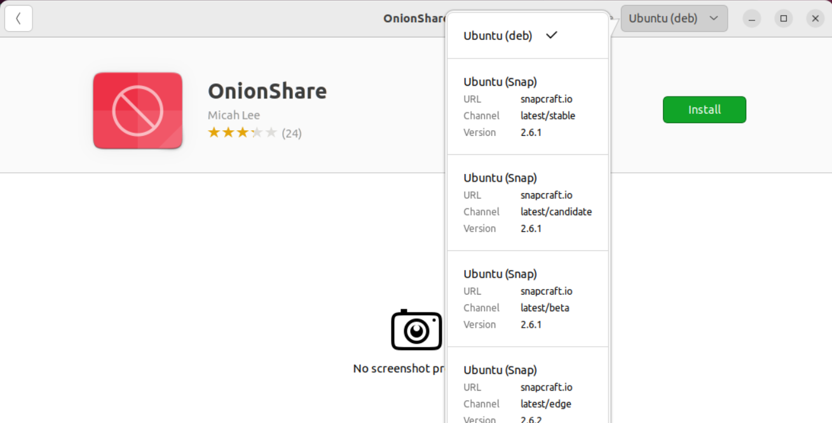Click the (24) review count
The height and width of the screenshot is (423, 832).
point(292,133)
